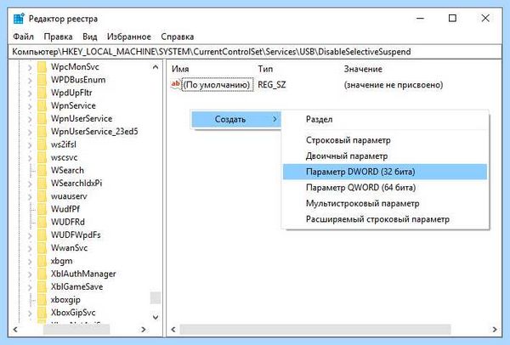Click the XblGameSave folder icon

point(42,287)
